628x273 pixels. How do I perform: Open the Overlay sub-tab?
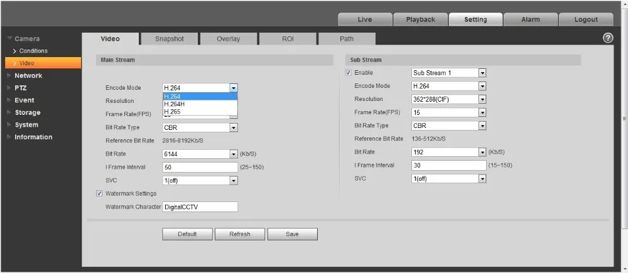[x=229, y=39]
